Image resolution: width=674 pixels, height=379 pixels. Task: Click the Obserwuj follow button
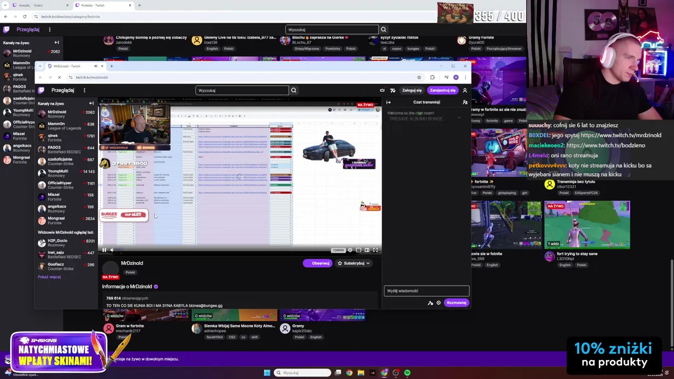tap(318, 263)
